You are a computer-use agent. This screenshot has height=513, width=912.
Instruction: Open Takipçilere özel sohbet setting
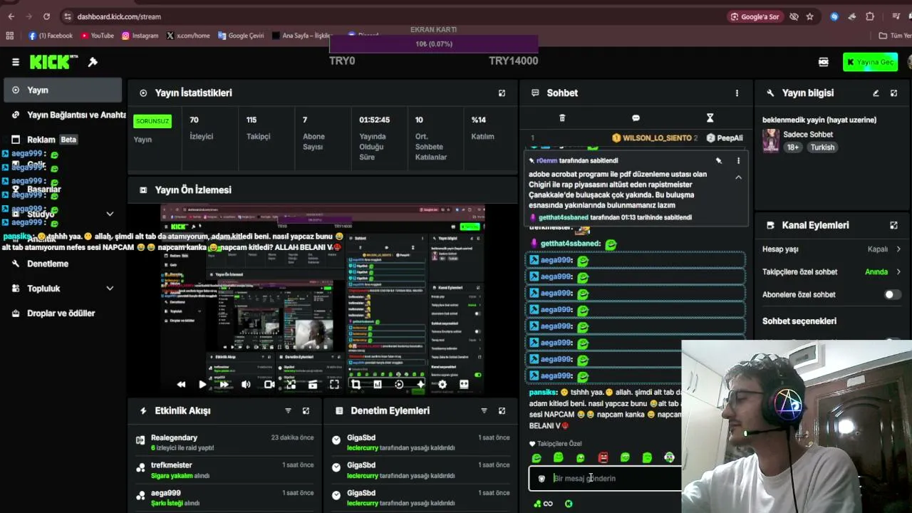(x=831, y=271)
